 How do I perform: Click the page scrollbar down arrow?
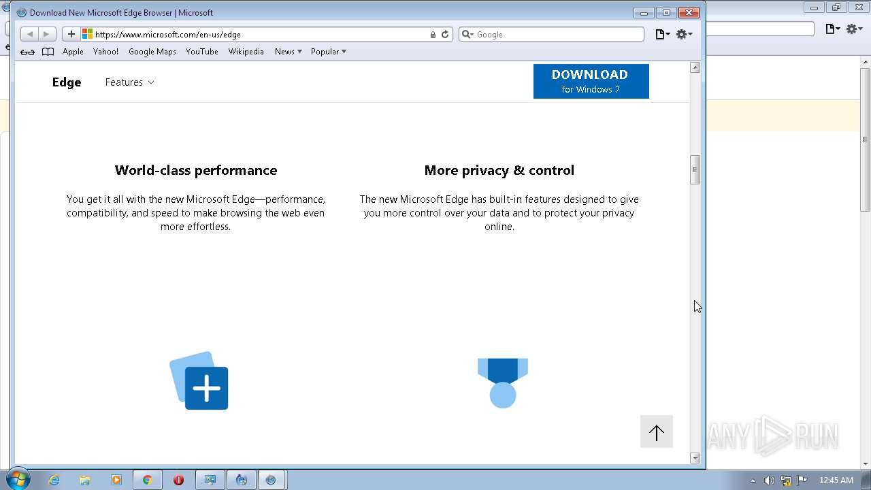(x=695, y=458)
